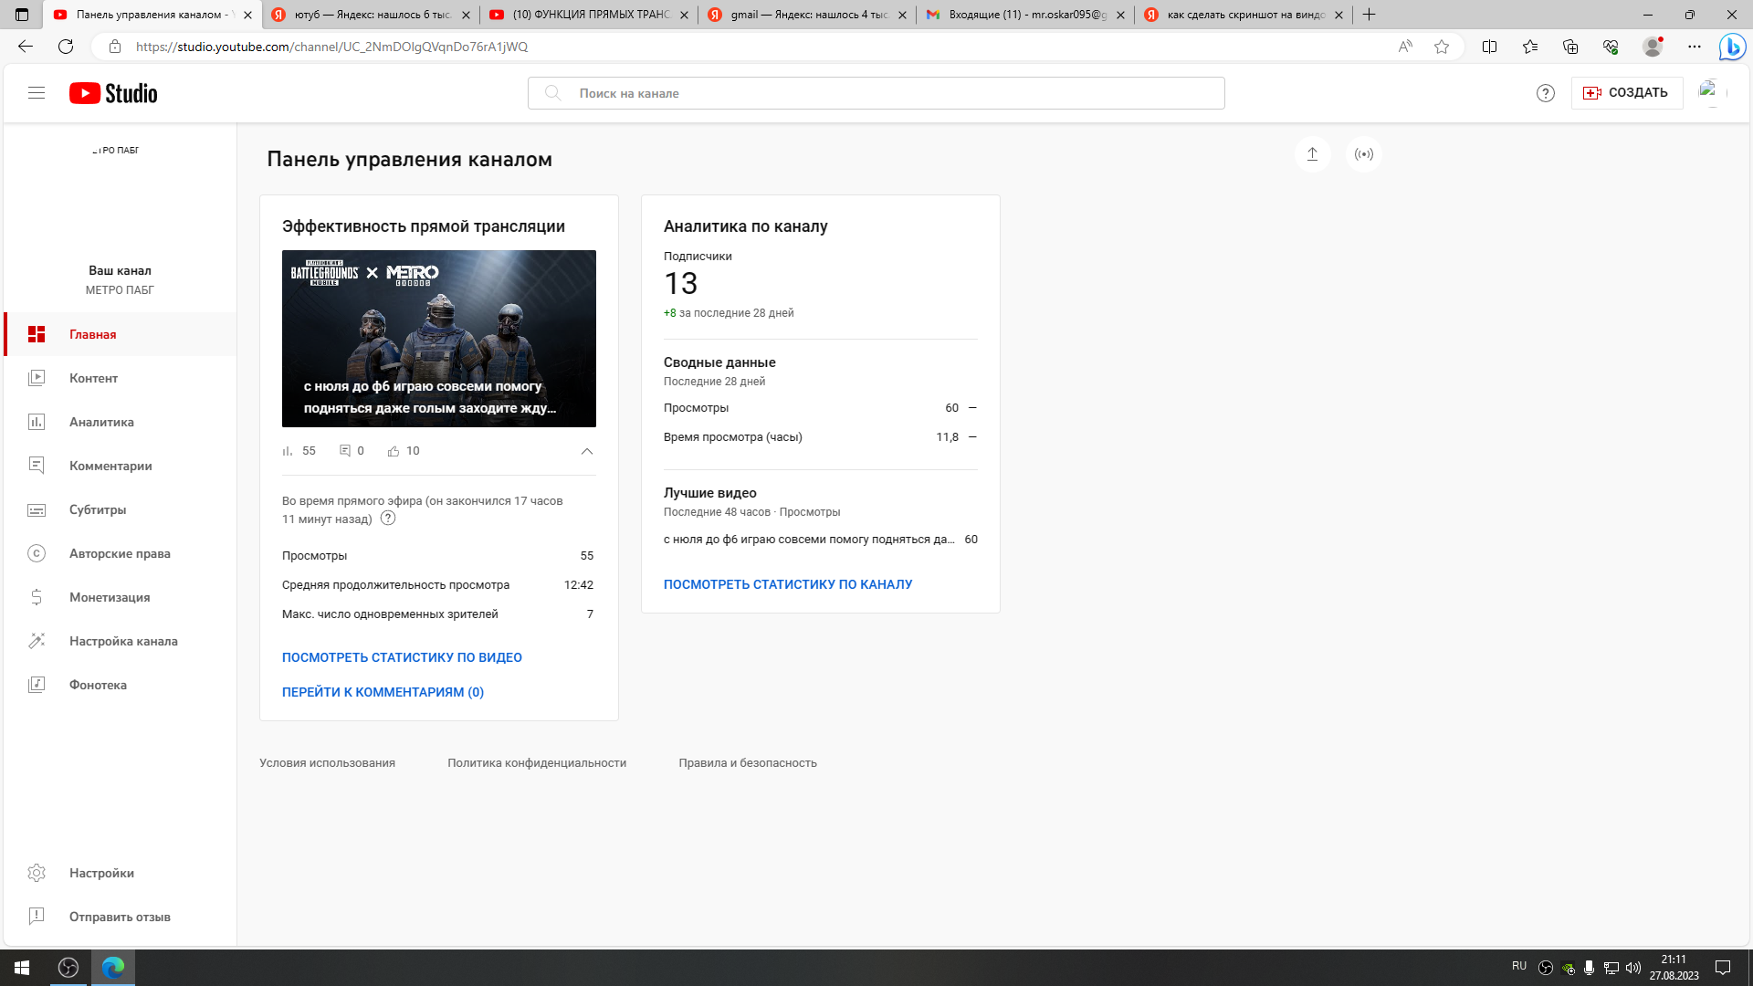Open Субтитры in the sidebar
The width and height of the screenshot is (1753, 986).
coord(121,509)
